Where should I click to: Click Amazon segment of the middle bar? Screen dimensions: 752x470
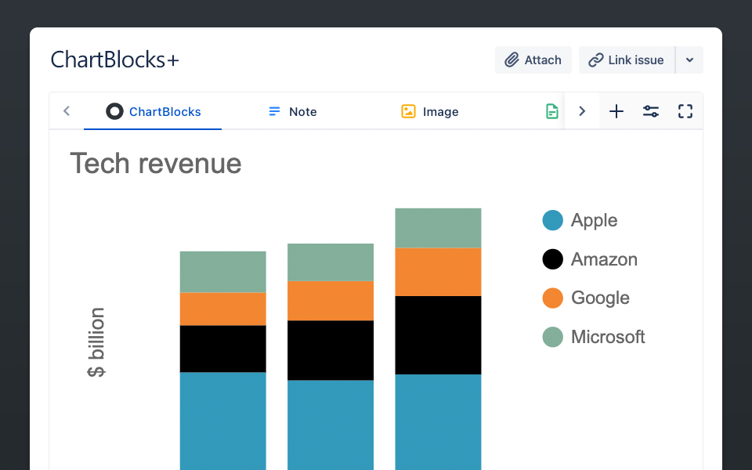(x=331, y=350)
